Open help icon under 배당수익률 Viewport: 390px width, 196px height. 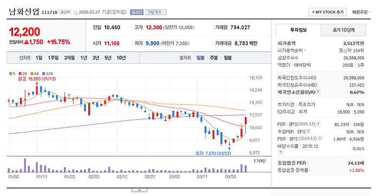[x=281, y=152]
